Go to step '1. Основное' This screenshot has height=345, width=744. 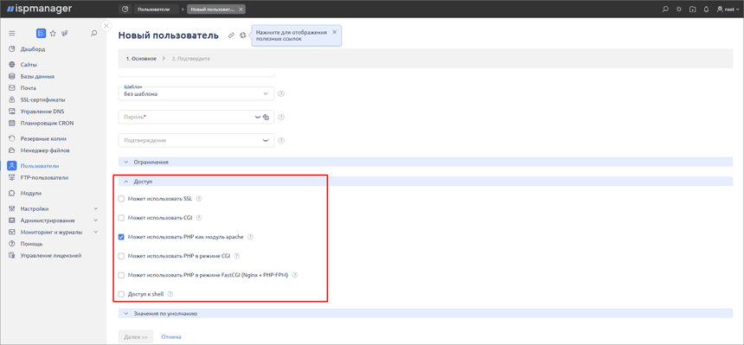tap(141, 59)
